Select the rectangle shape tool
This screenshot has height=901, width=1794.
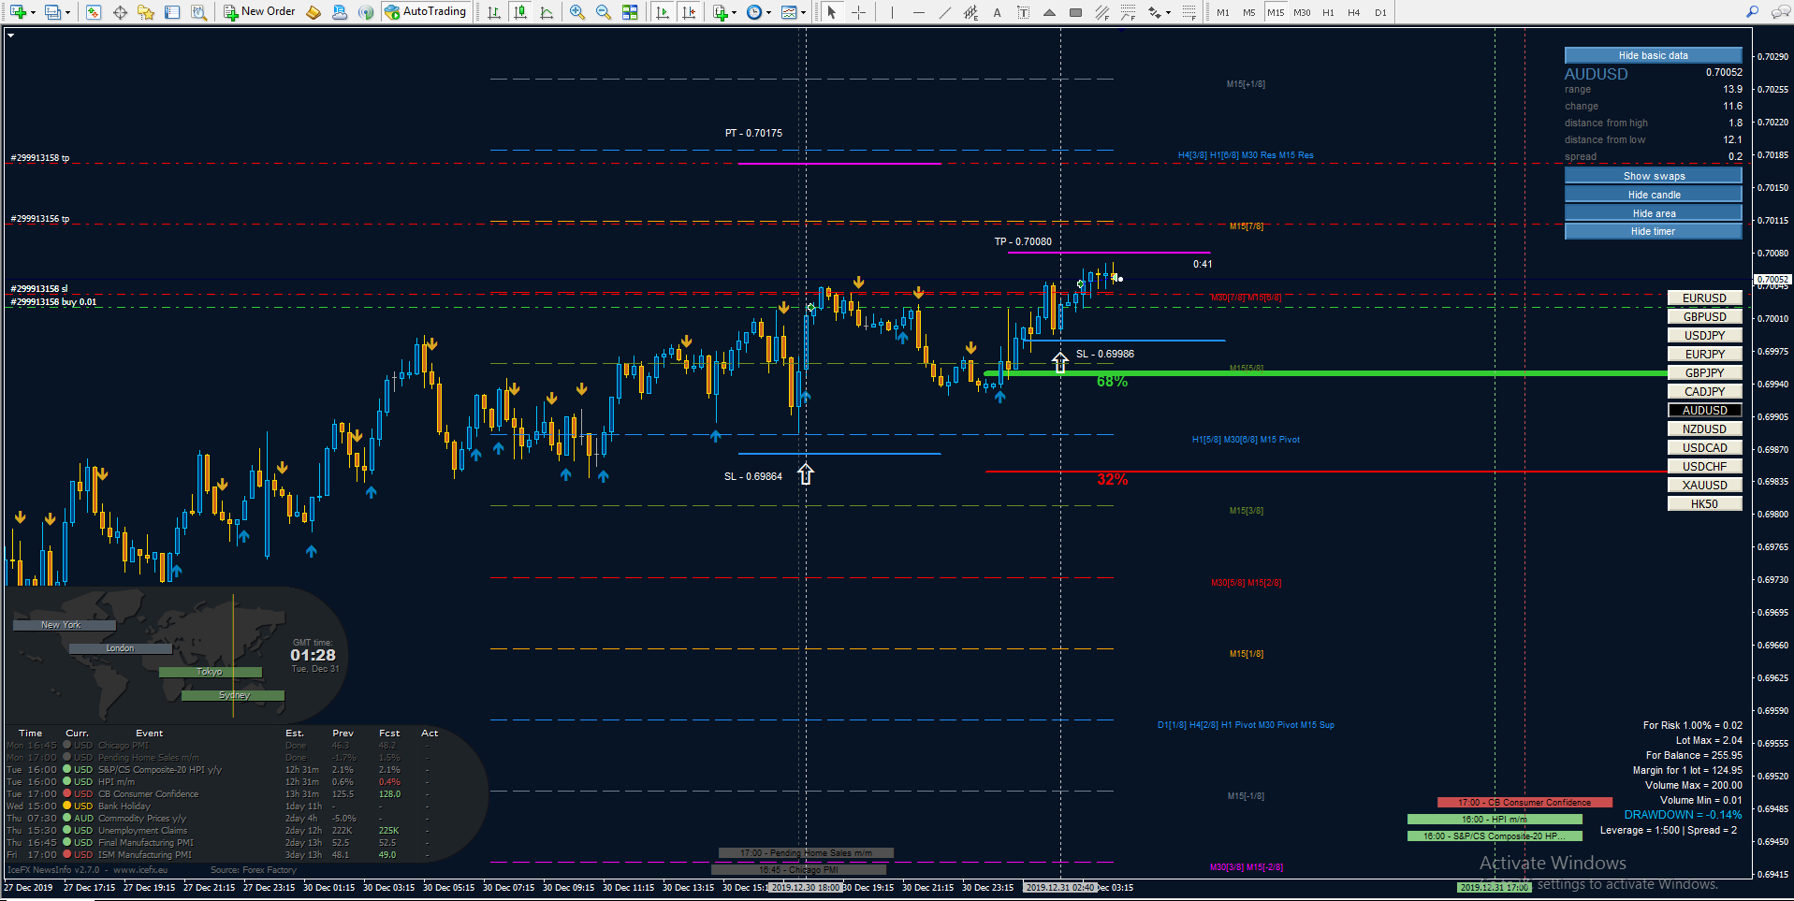(1075, 12)
